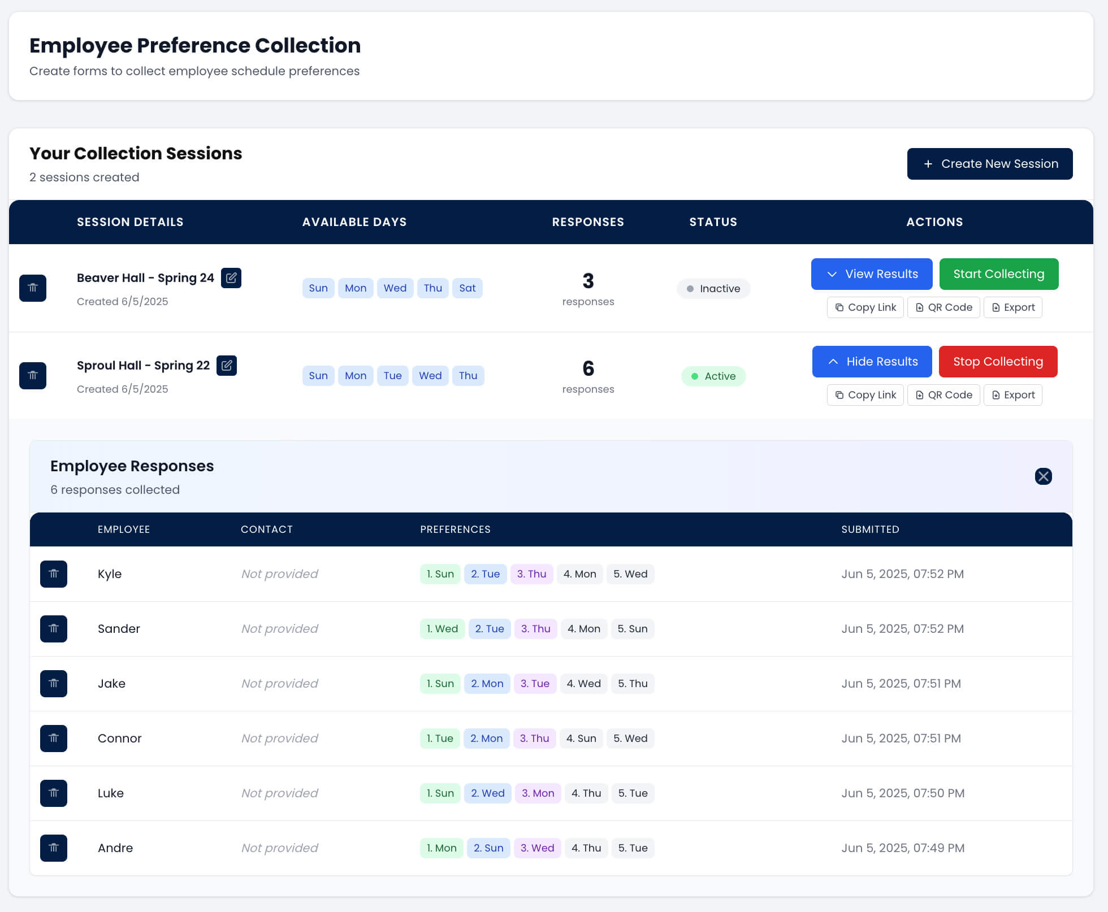Viewport: 1108px width, 912px height.
Task: Close the Employee Responses panel
Action: (1044, 476)
